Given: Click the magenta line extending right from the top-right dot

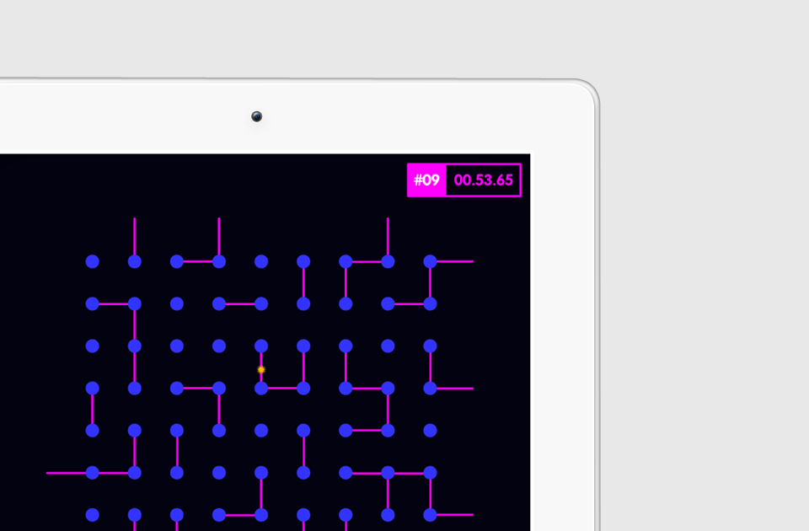Looking at the screenshot, I should click(455, 261).
